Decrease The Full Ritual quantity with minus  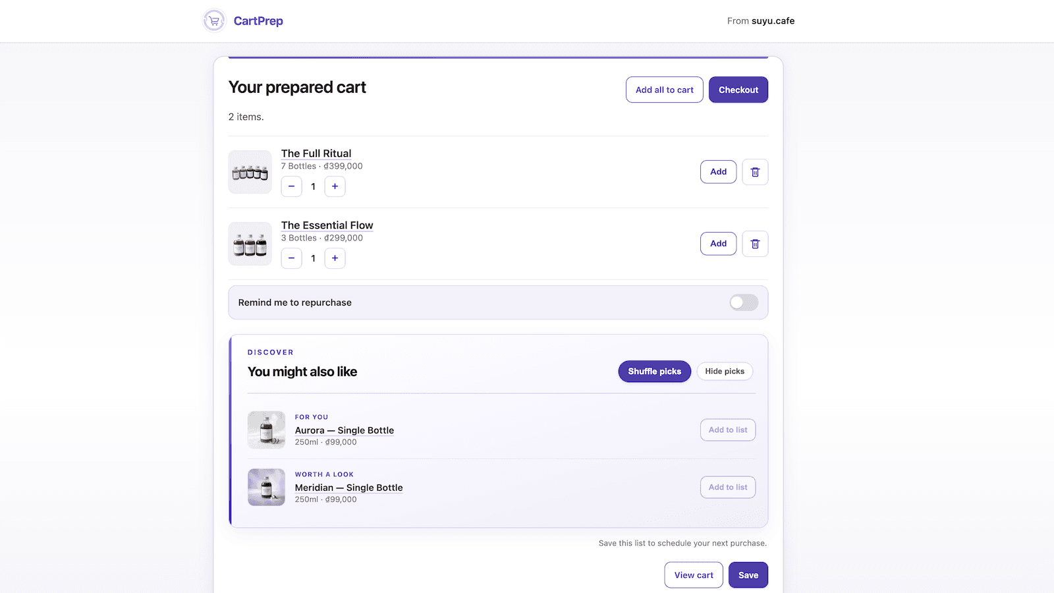291,186
